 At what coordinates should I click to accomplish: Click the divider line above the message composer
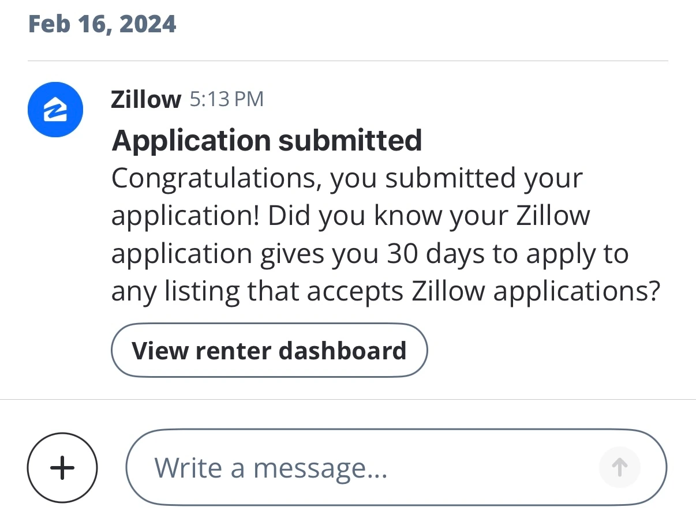[x=347, y=399]
